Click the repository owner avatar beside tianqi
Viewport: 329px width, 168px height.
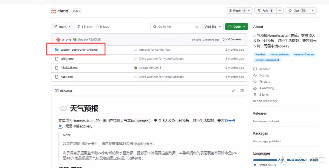[54, 11]
